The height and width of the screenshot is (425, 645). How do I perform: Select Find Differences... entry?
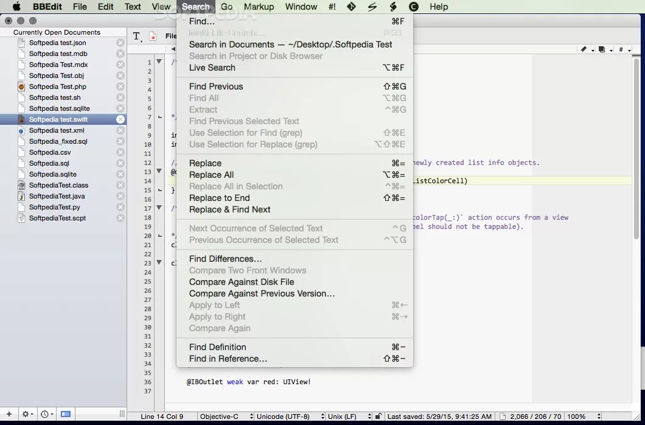tap(295, 259)
